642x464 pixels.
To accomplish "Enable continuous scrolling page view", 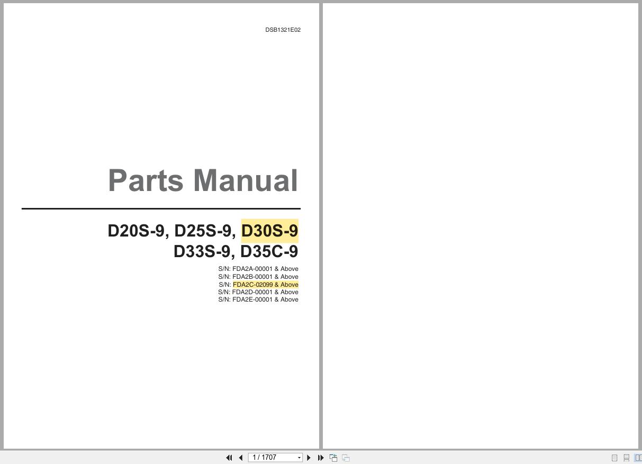I will coord(627,457).
